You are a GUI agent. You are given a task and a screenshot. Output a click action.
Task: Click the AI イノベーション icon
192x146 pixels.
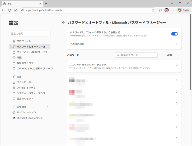pyautogui.click(x=14, y=112)
